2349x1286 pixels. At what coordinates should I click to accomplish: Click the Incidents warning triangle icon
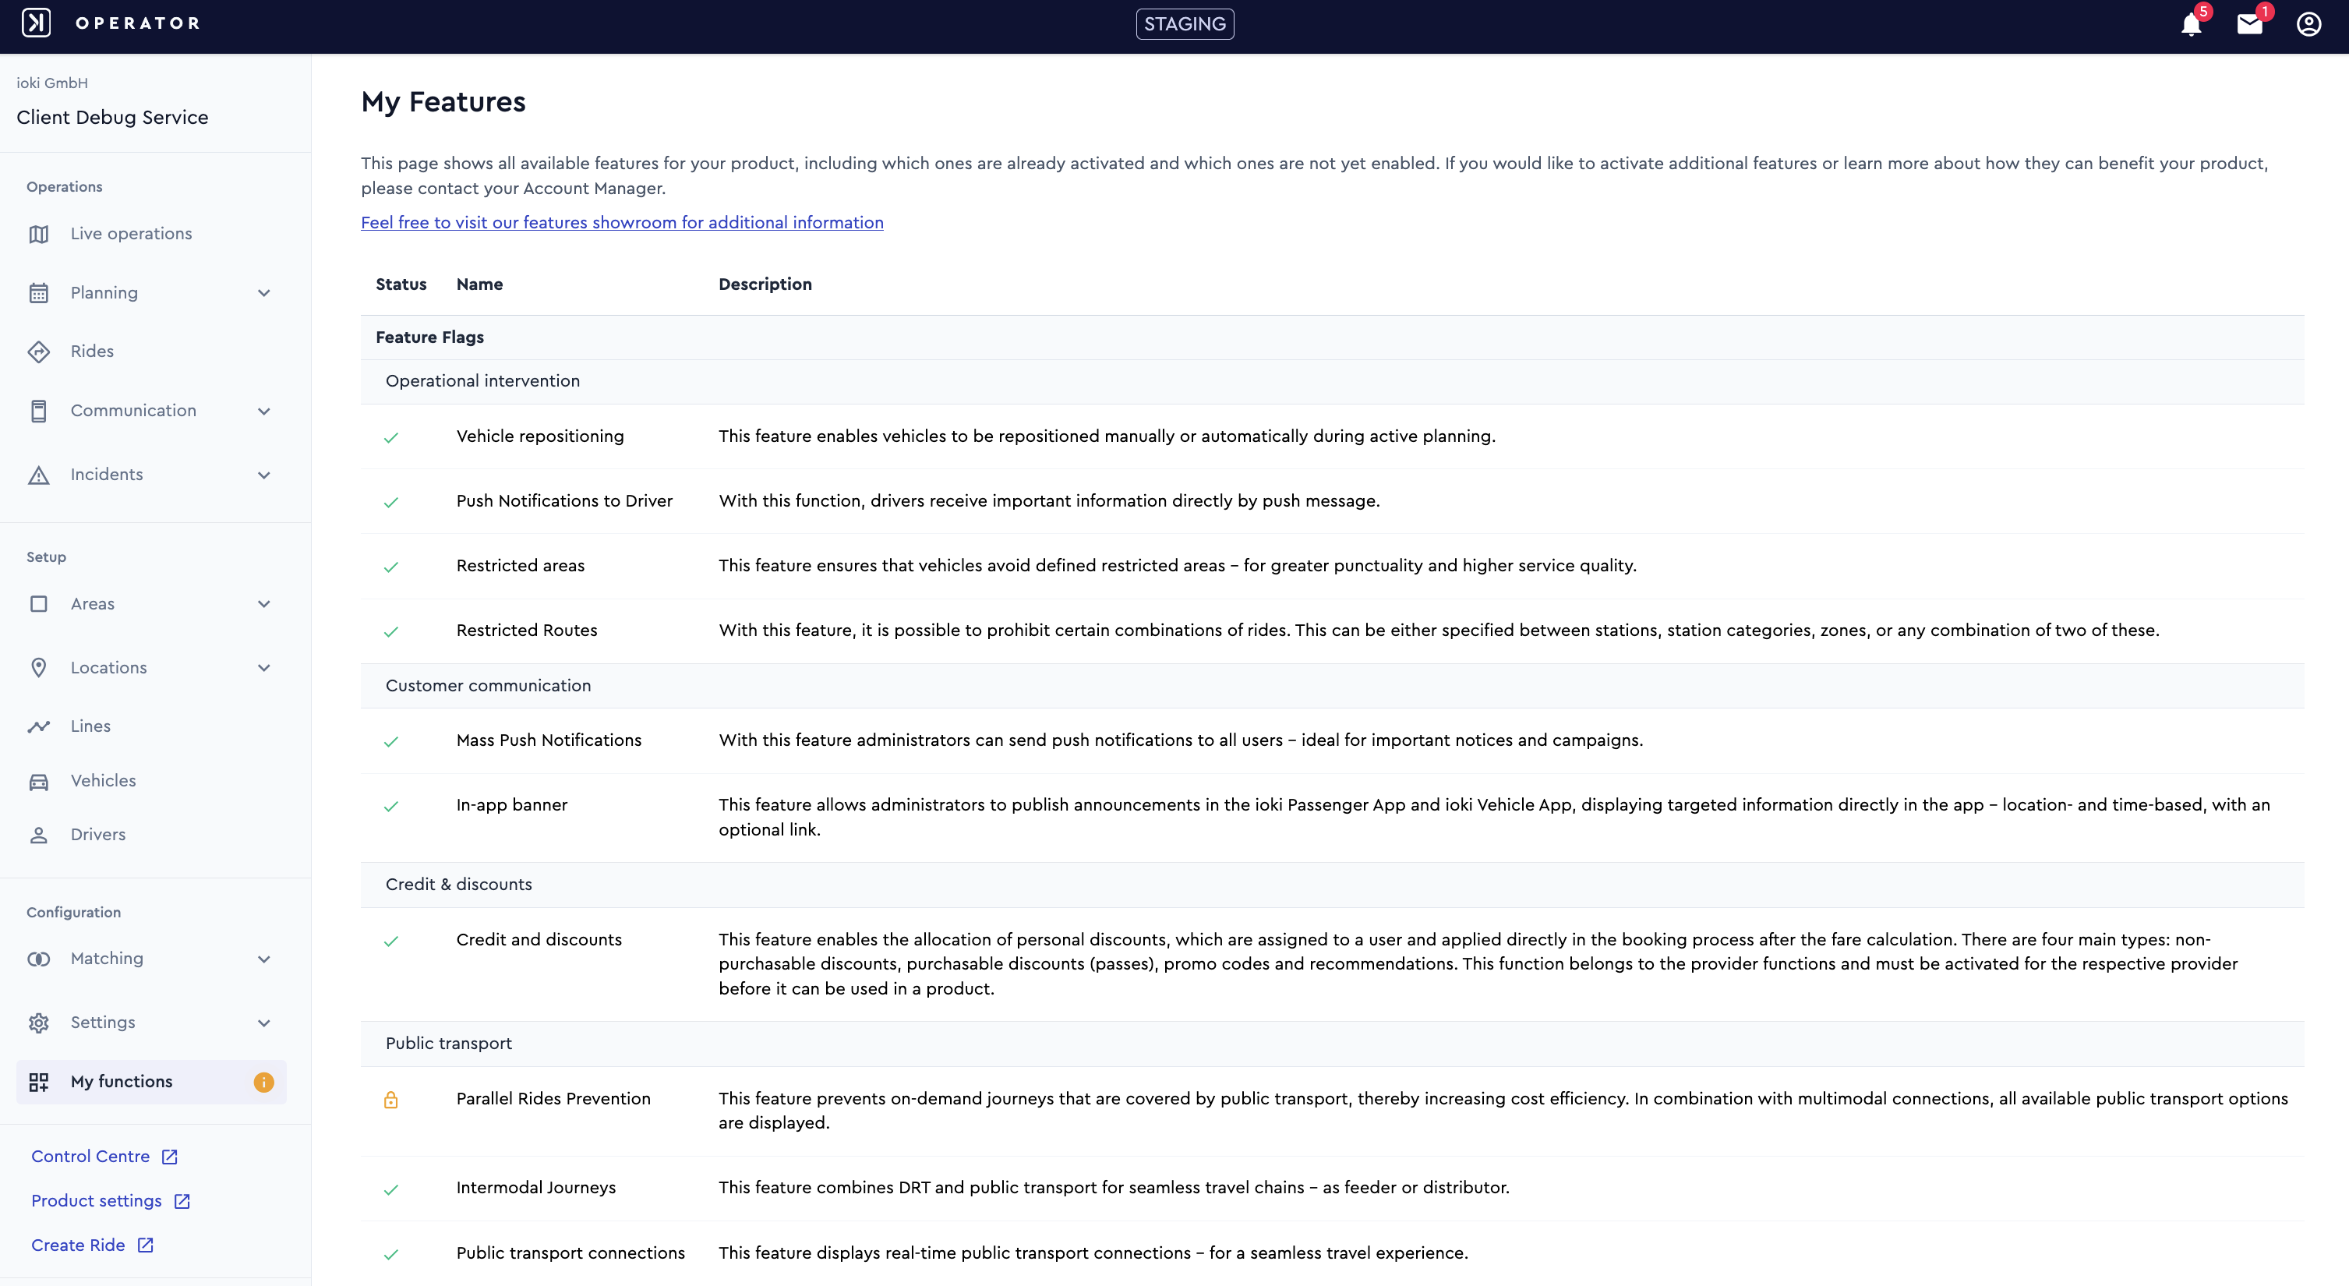tap(38, 475)
